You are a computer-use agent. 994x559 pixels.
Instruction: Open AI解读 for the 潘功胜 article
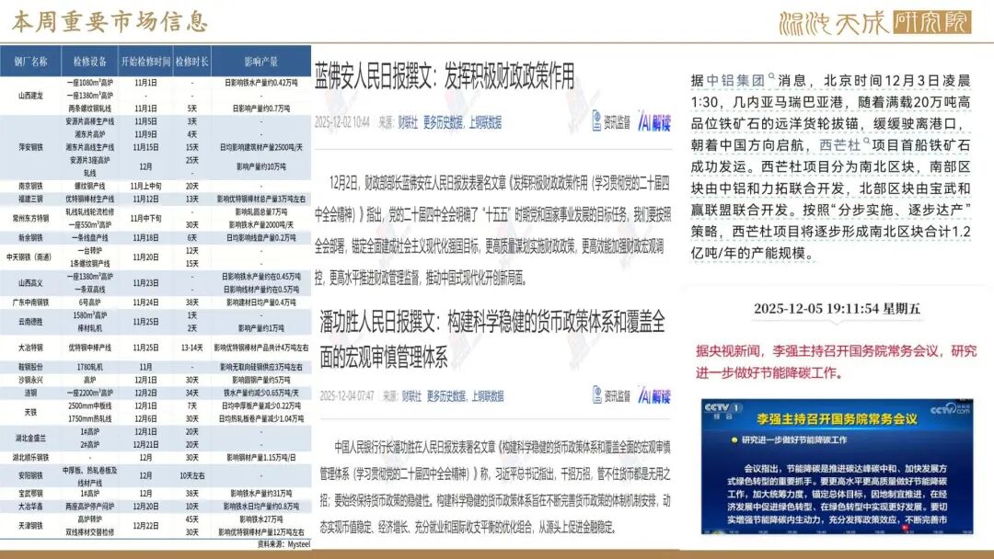[654, 396]
